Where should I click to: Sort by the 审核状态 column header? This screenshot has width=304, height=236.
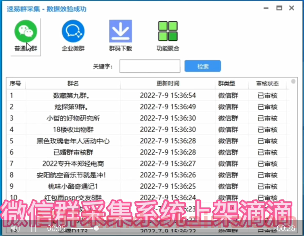point(268,83)
